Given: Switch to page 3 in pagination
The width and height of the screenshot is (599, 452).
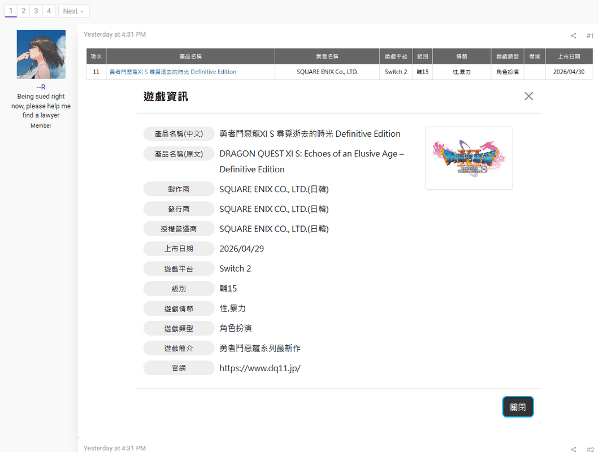Looking at the screenshot, I should tap(36, 10).
